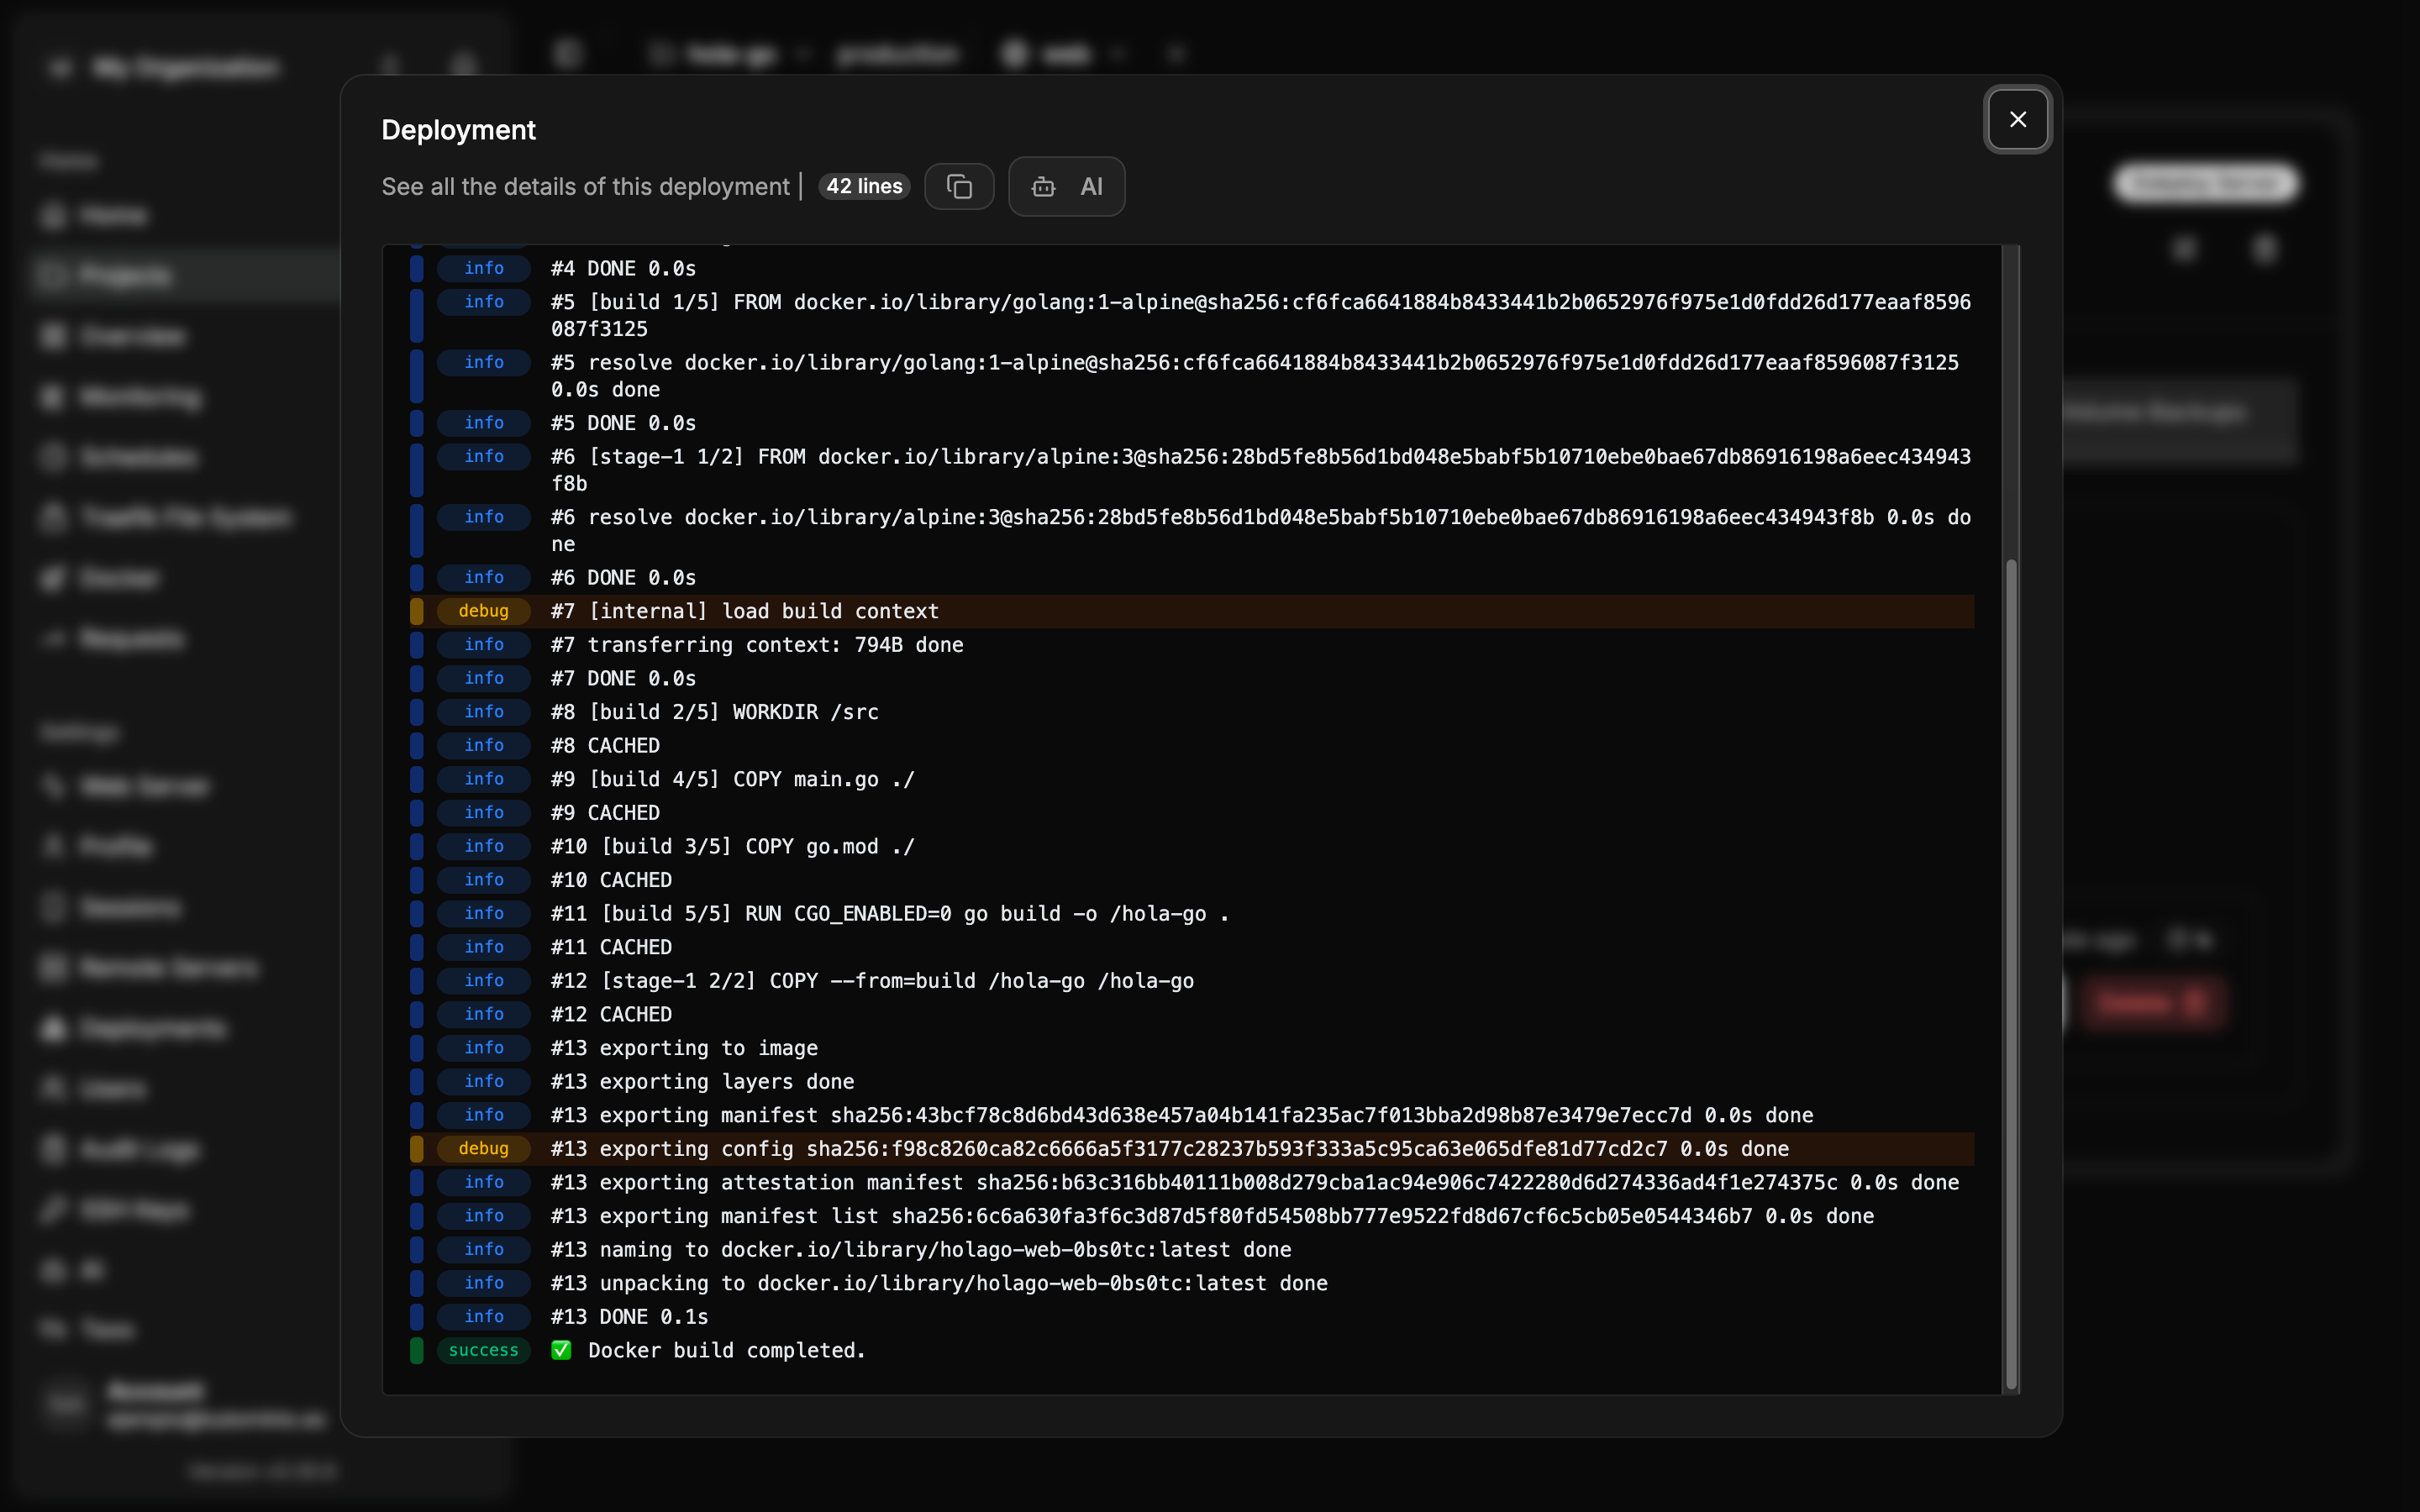Select '#12 [stage-1 2/2] COPY --from=build' line
The height and width of the screenshot is (1512, 2420).
[x=1192, y=981]
